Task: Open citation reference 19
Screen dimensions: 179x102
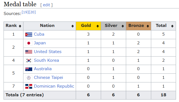Action: pyautogui.click(x=25, y=12)
